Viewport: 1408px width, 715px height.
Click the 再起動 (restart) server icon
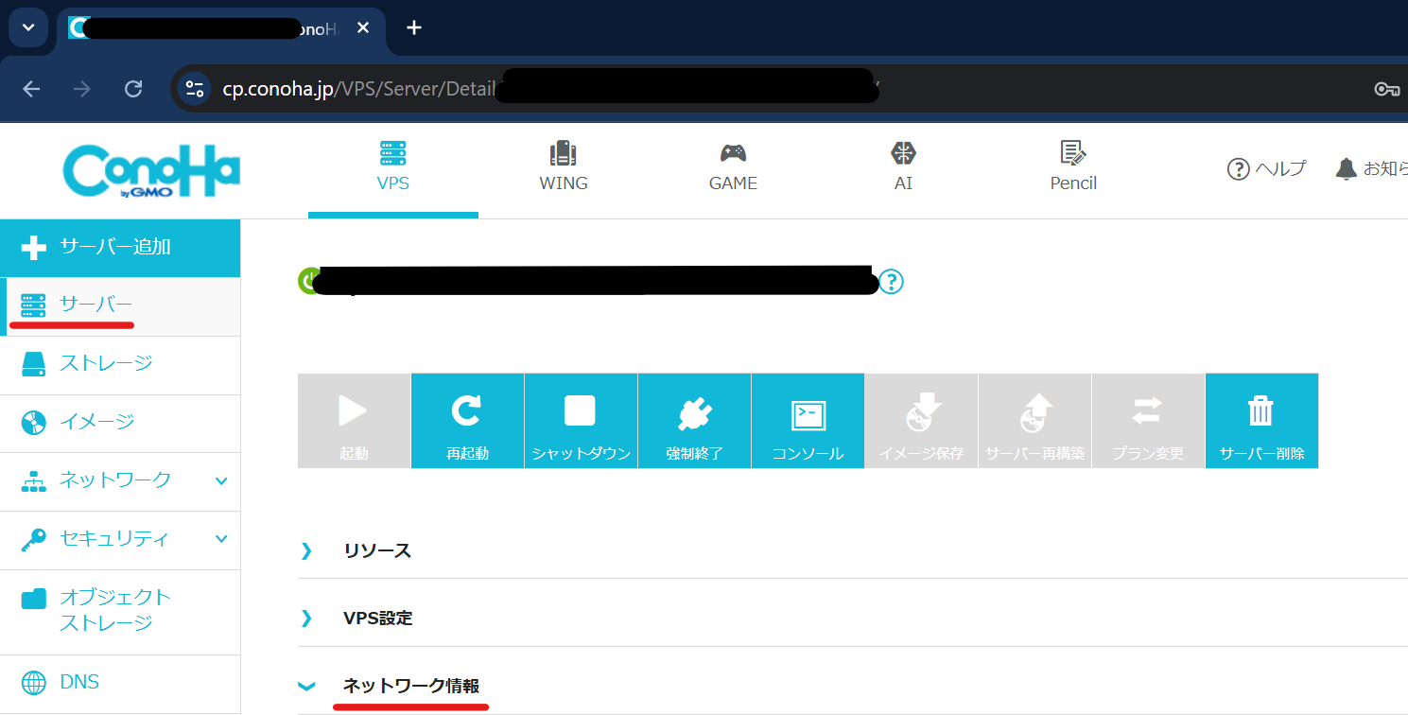coord(467,411)
